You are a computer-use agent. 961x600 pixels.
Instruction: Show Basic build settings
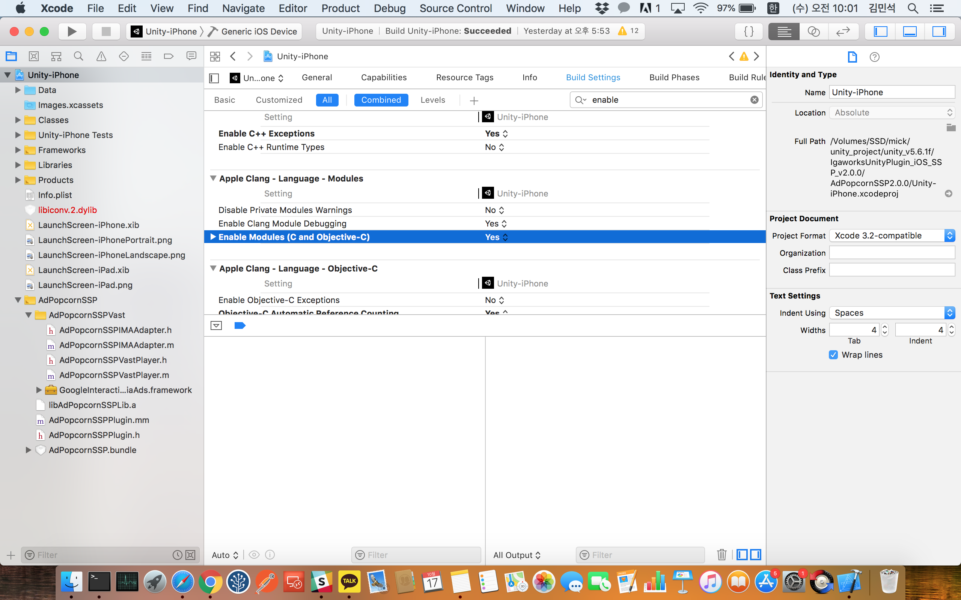tap(224, 100)
